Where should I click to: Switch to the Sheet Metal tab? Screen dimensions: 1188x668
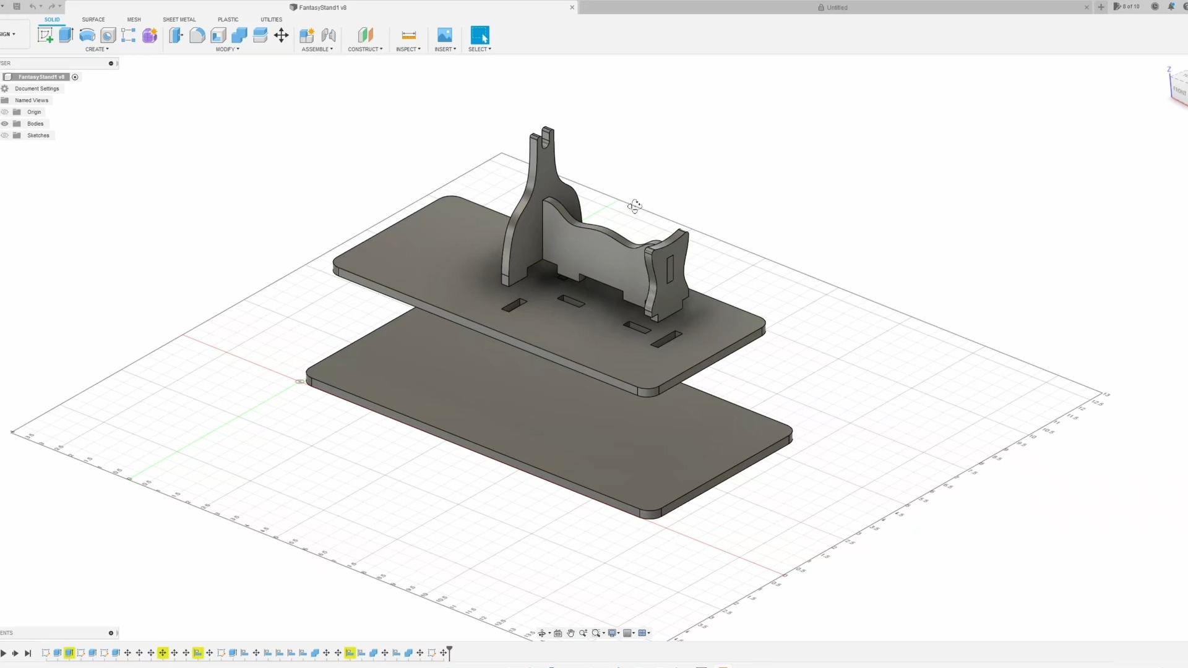coord(179,20)
